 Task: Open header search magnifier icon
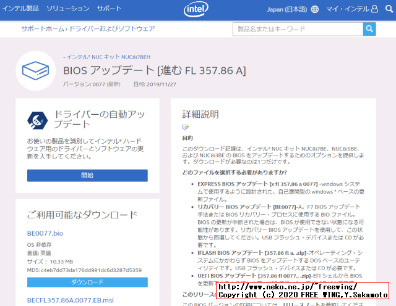point(389,9)
